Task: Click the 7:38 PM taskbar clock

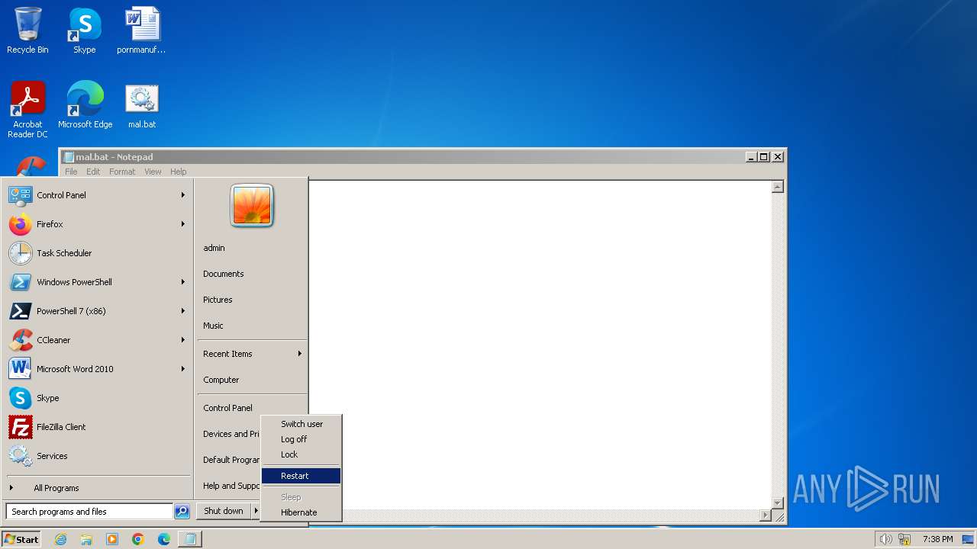Action: tap(937, 539)
